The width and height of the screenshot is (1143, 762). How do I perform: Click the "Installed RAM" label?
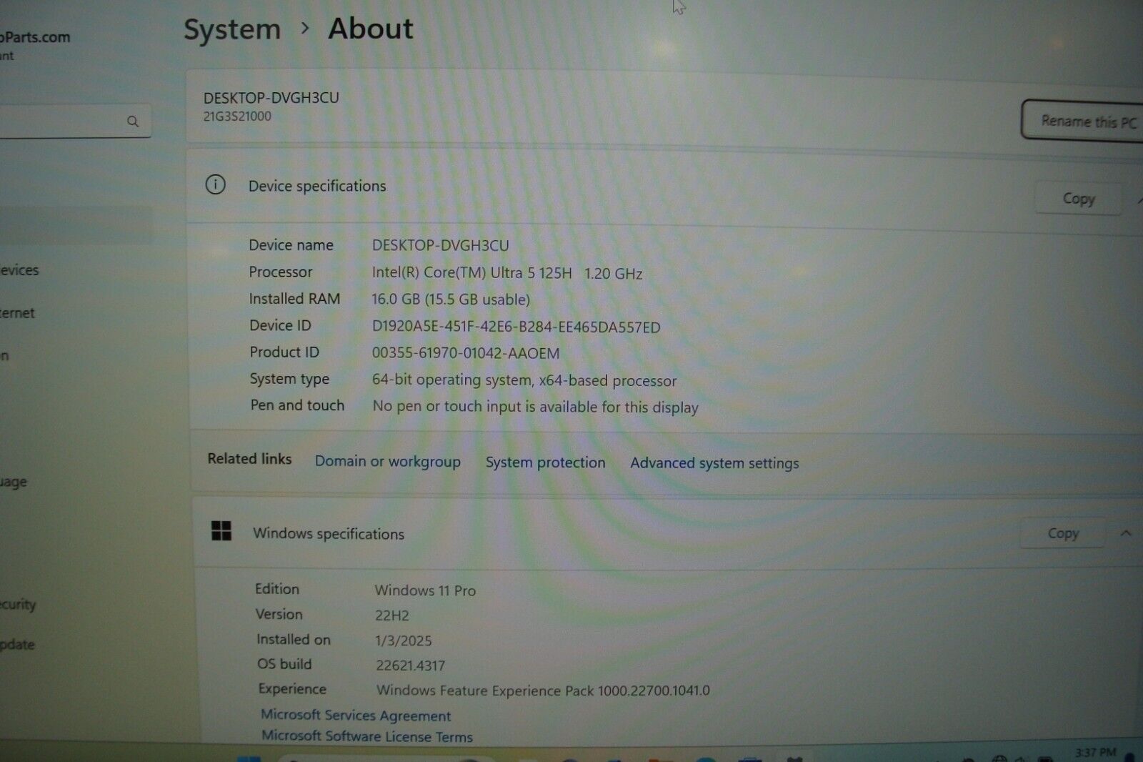tap(294, 299)
